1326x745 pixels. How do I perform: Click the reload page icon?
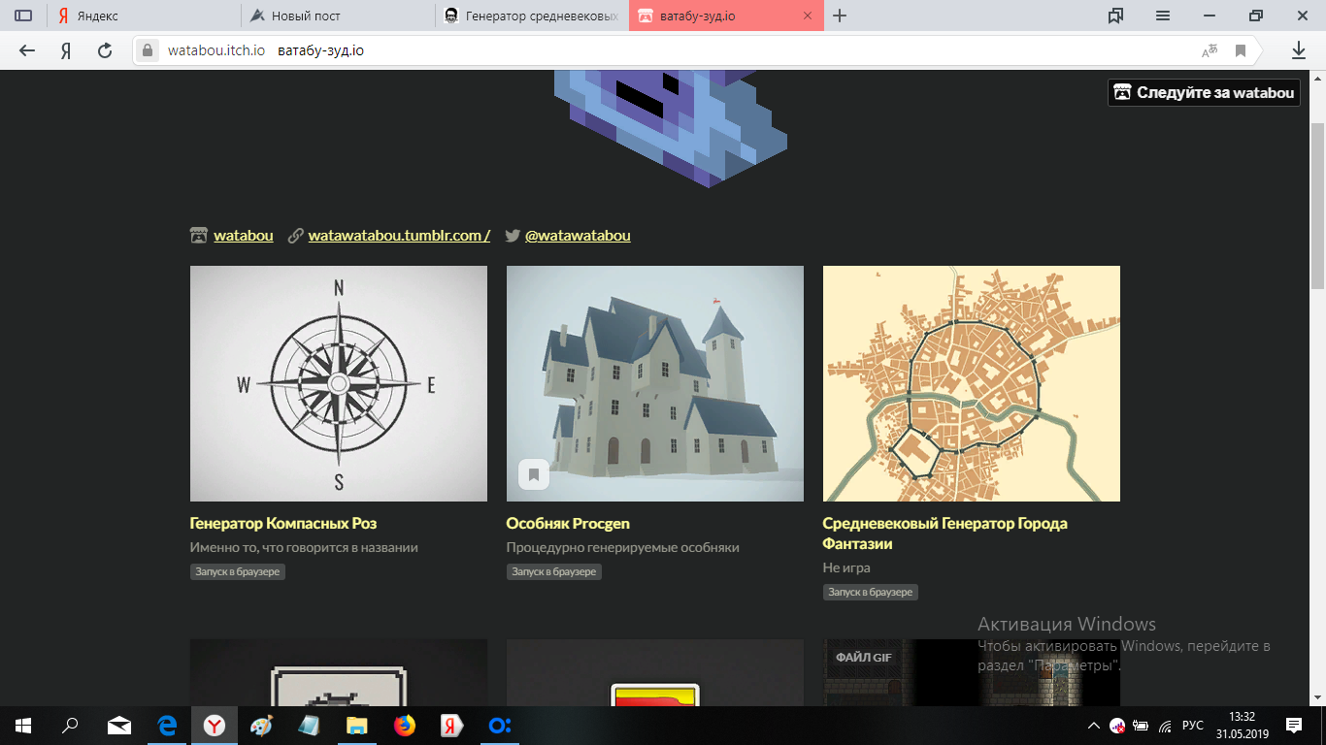[105, 51]
